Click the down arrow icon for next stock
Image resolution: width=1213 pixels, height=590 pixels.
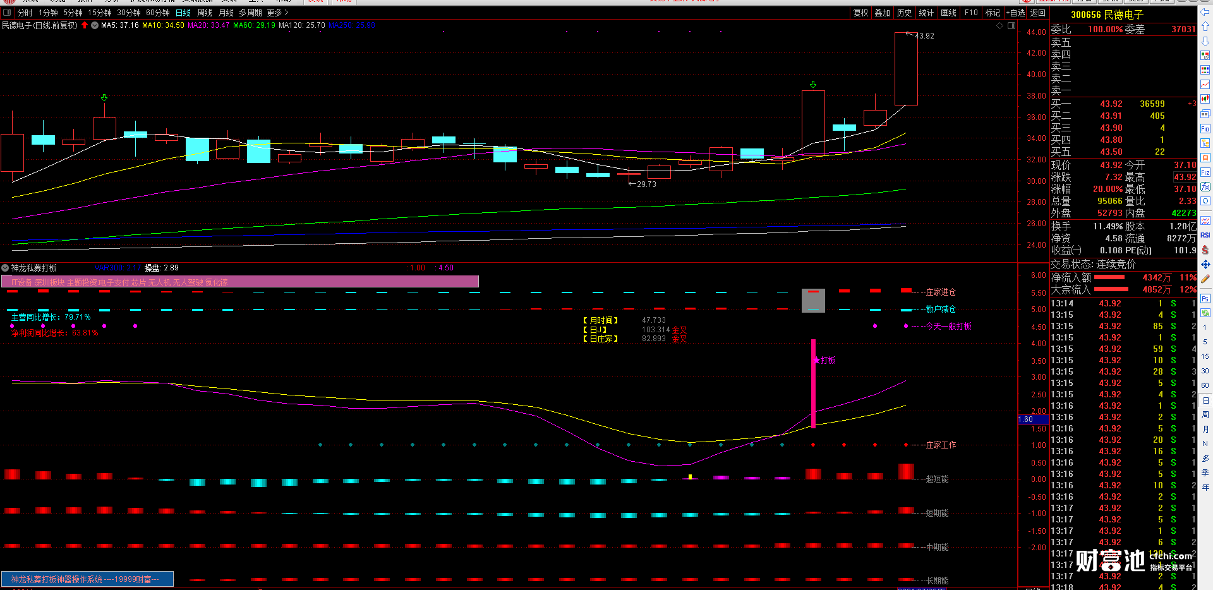click(1205, 41)
